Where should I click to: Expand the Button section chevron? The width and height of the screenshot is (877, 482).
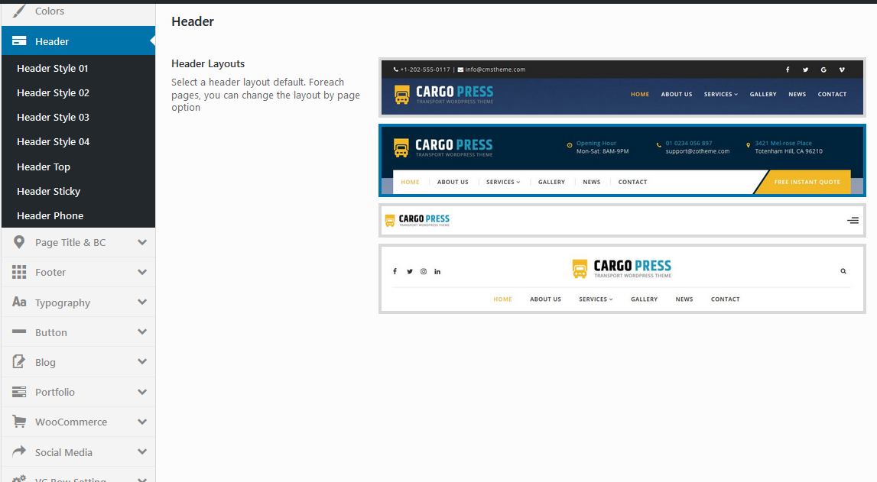(x=142, y=332)
